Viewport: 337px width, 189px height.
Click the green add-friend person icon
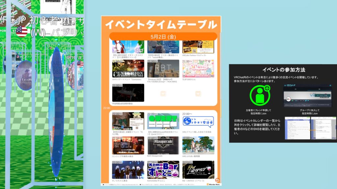[x=260, y=95]
